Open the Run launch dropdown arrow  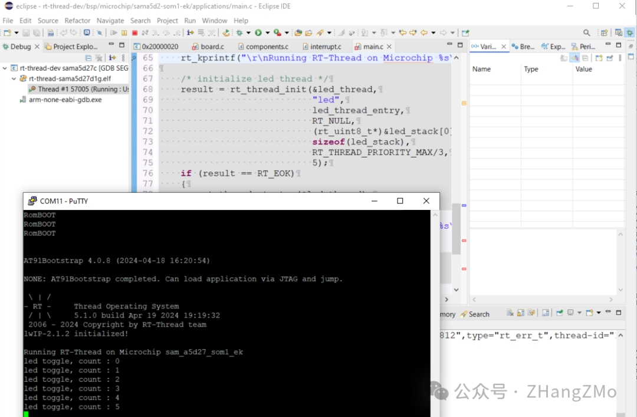click(267, 33)
